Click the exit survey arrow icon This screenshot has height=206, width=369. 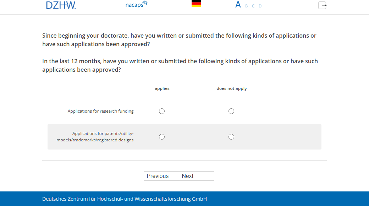pos(322,5)
